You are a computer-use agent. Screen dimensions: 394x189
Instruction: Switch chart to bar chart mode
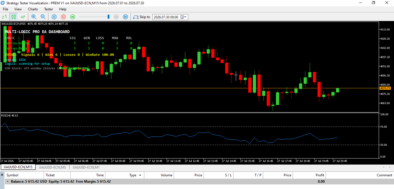pyautogui.click(x=5, y=17)
